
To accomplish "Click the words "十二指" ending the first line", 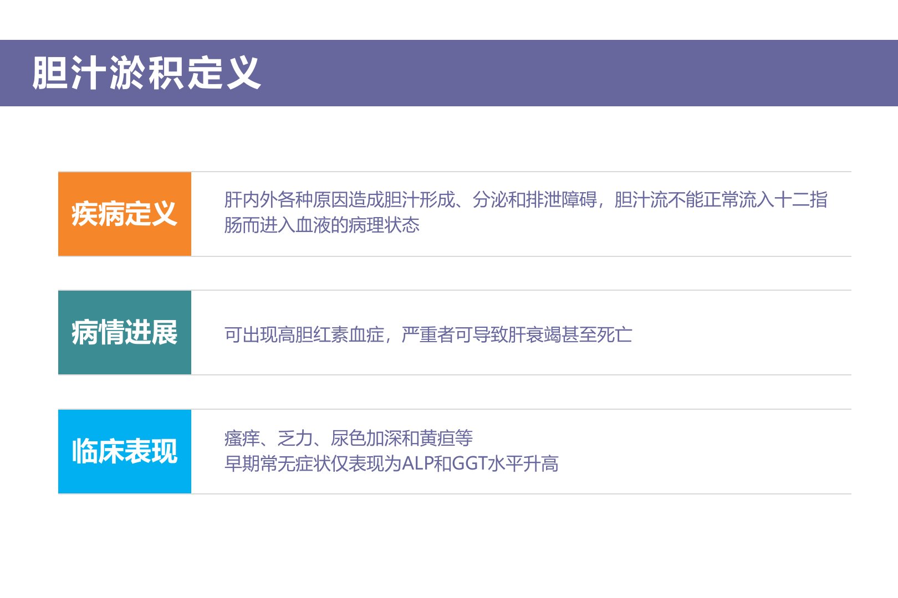I will [801, 199].
